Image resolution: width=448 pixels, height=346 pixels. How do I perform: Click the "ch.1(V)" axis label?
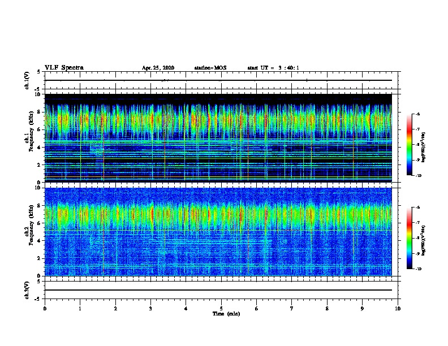[27, 80]
